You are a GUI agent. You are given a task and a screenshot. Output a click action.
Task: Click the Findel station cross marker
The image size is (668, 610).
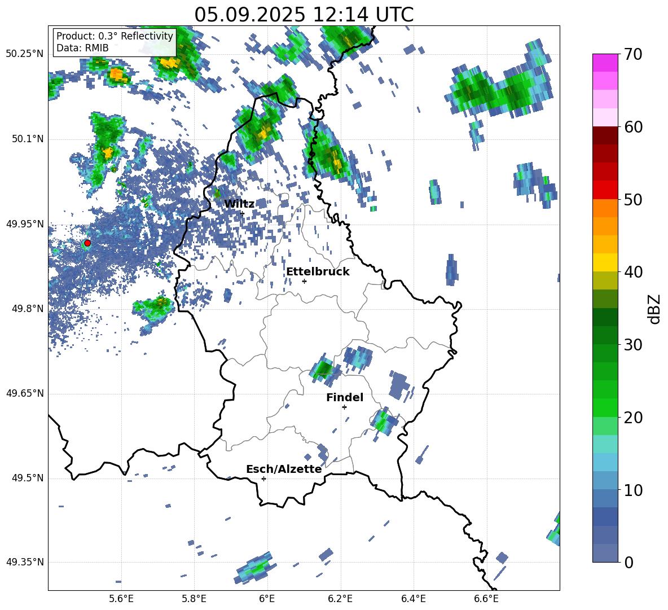(x=344, y=407)
